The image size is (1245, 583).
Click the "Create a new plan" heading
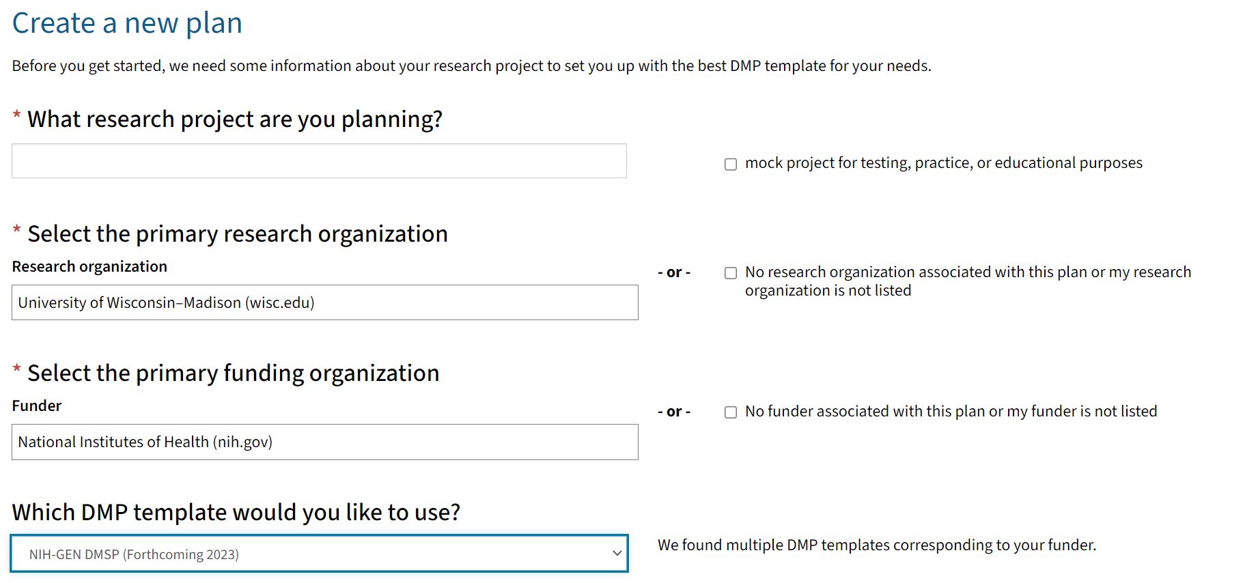127,23
